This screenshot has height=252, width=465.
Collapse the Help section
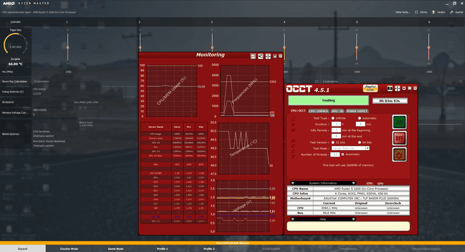point(353,219)
